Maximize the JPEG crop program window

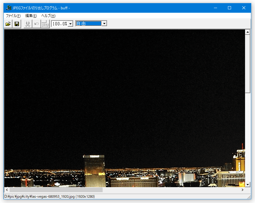coord(229,8)
